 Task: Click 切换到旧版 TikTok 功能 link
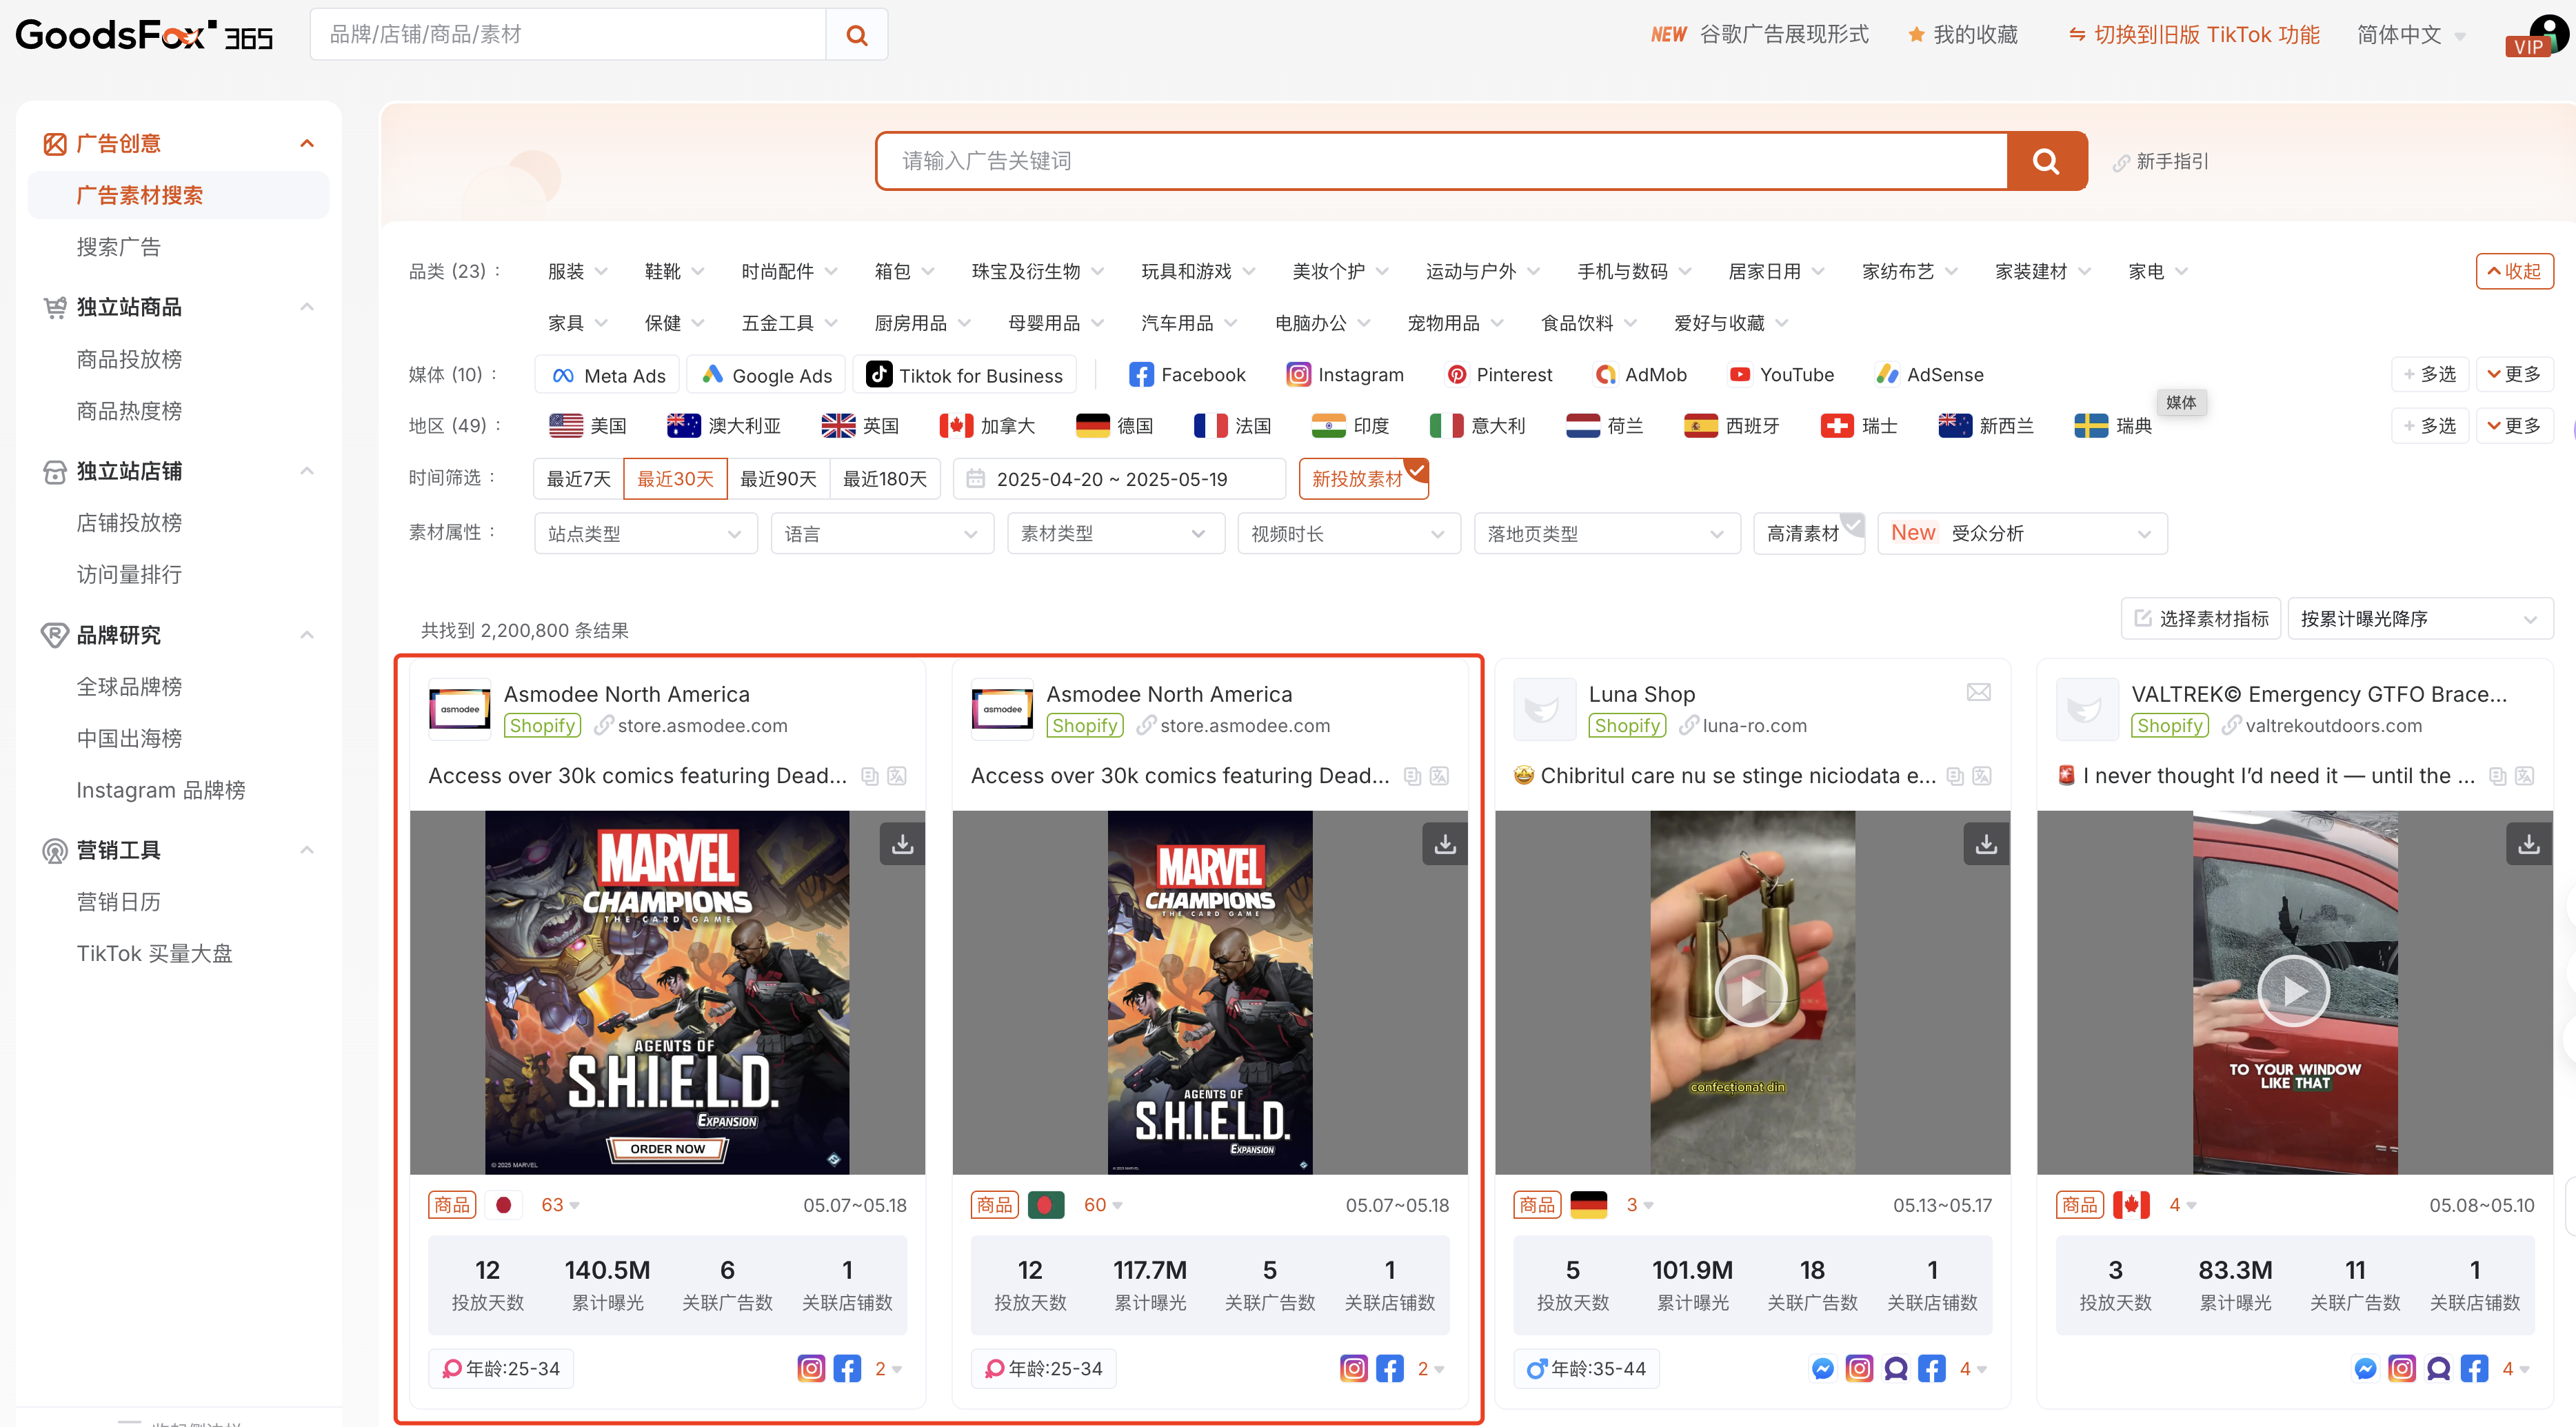pos(2194,35)
